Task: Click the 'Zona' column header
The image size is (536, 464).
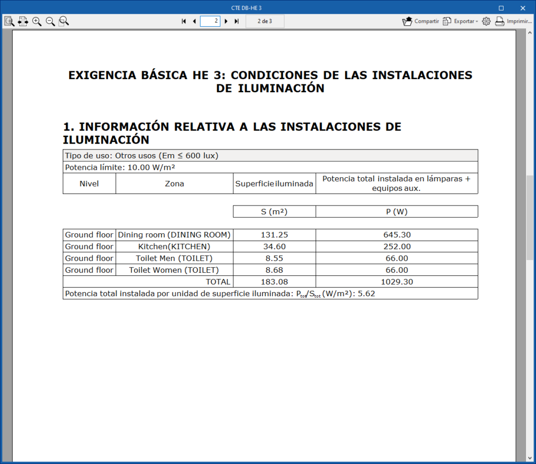Action: [x=174, y=184]
